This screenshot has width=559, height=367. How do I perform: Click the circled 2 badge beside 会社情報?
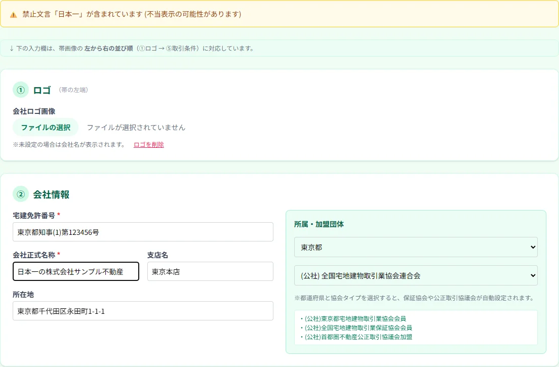pos(21,194)
